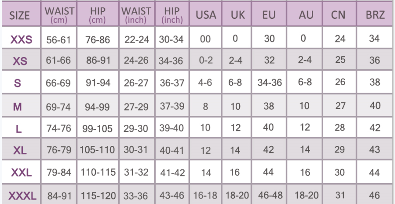Click the SIZE column header
The height and width of the screenshot is (204, 395).
point(19,17)
